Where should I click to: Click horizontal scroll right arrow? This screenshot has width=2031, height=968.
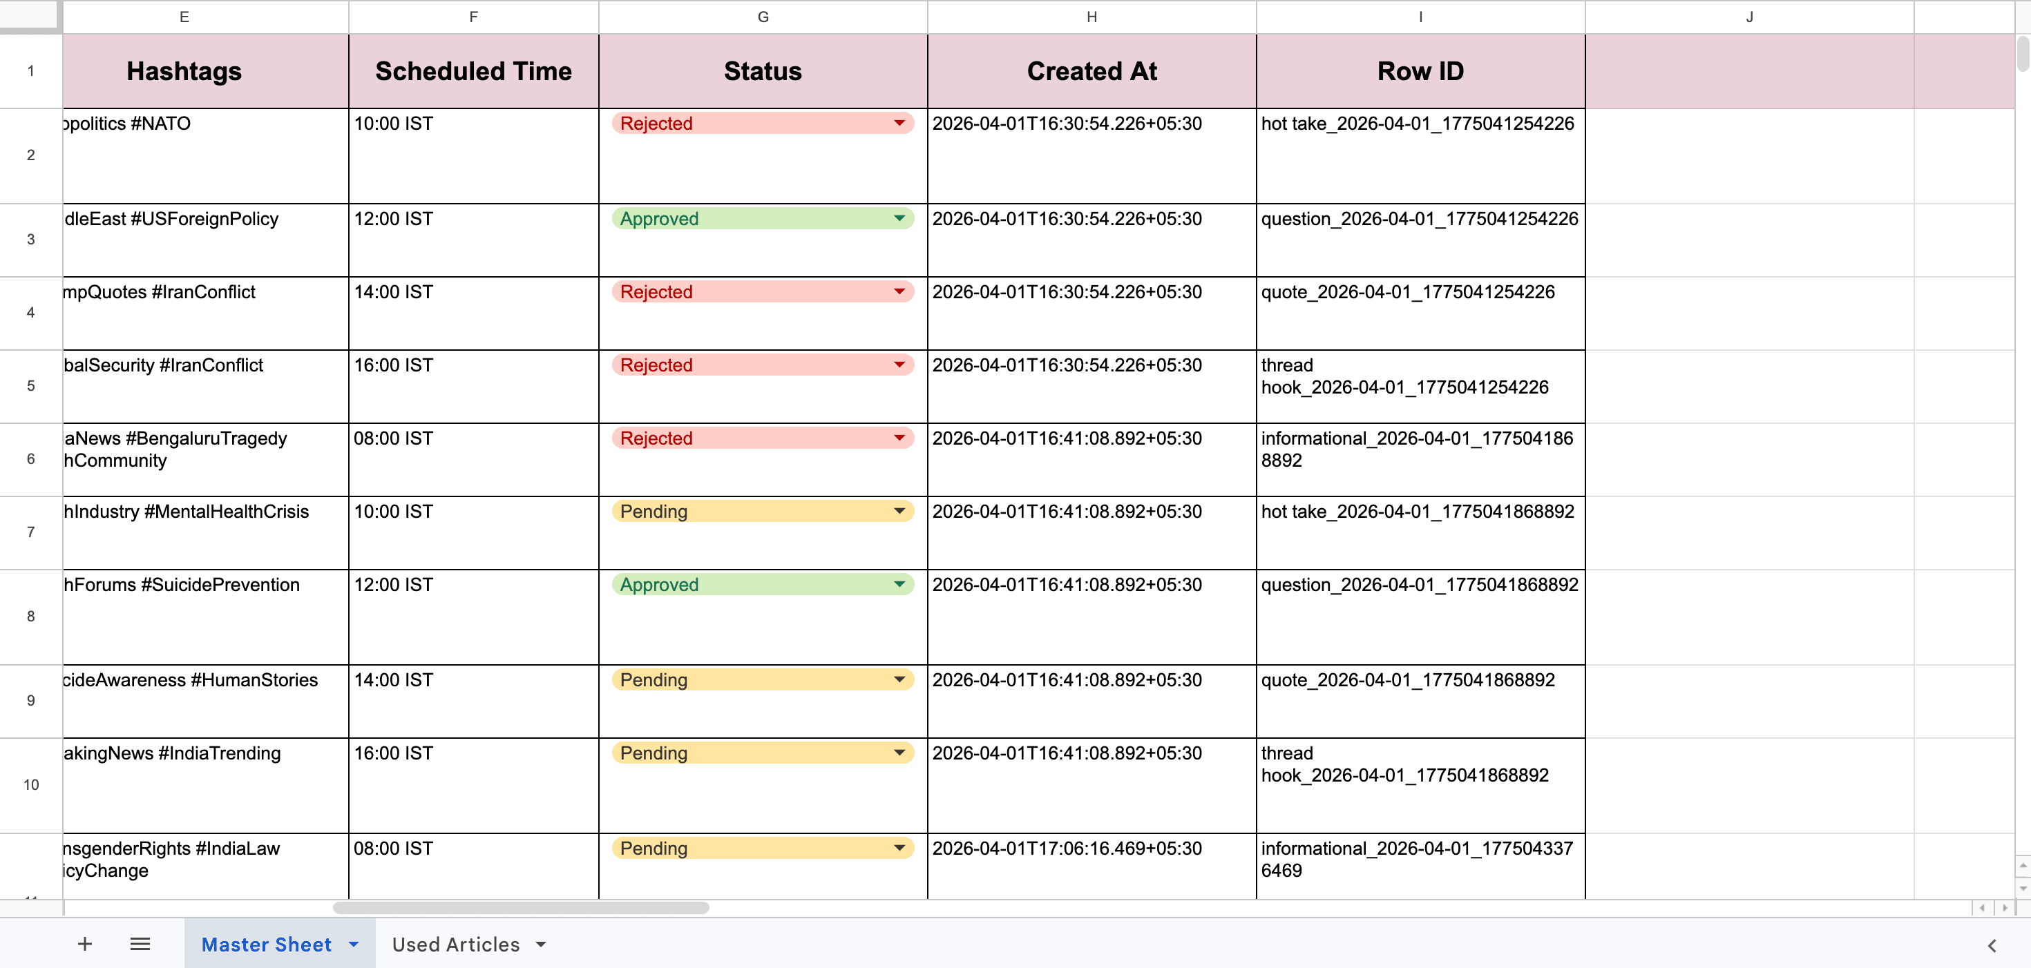pyautogui.click(x=2005, y=908)
